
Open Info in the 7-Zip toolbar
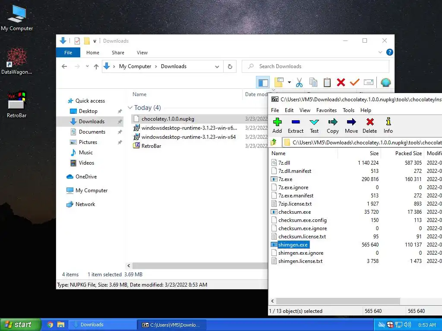(388, 125)
